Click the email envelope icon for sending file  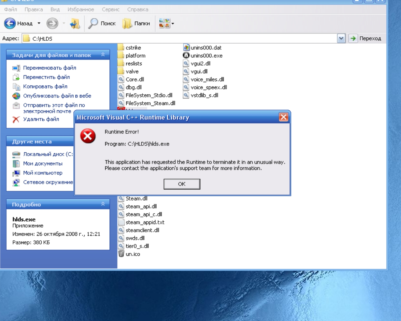16,105
